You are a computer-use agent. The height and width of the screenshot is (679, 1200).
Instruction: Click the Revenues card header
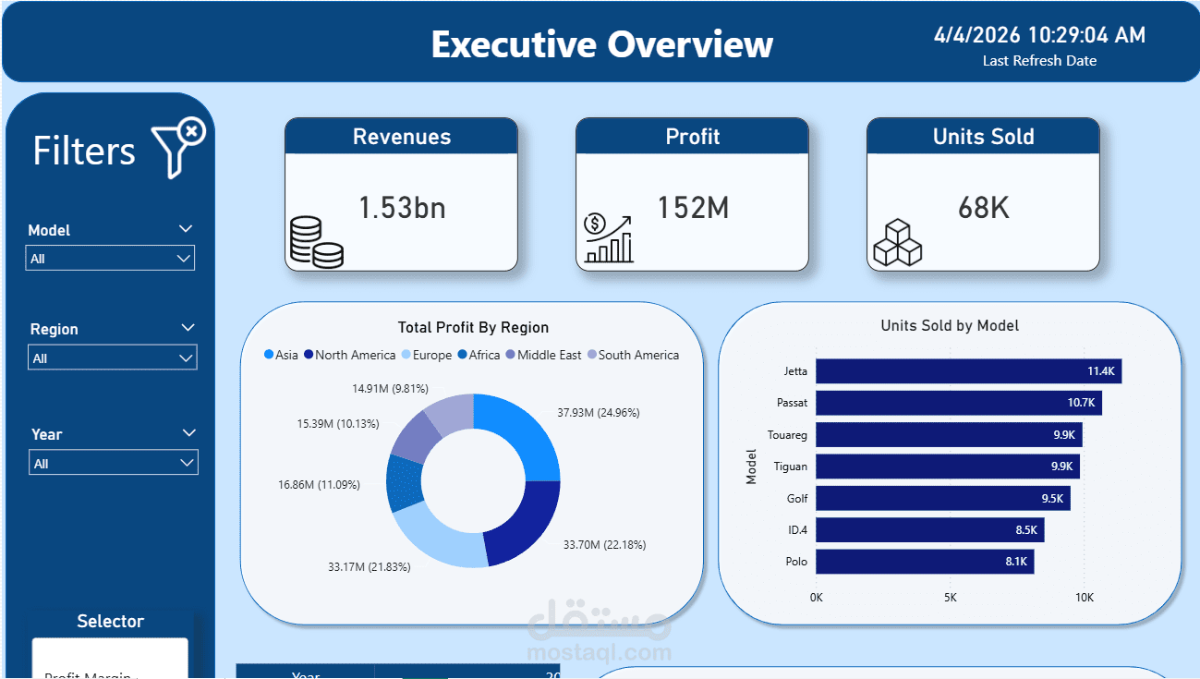click(x=402, y=137)
